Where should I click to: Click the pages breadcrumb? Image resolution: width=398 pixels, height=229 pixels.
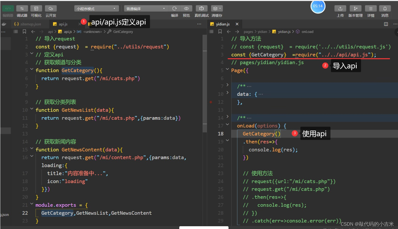click(248, 32)
